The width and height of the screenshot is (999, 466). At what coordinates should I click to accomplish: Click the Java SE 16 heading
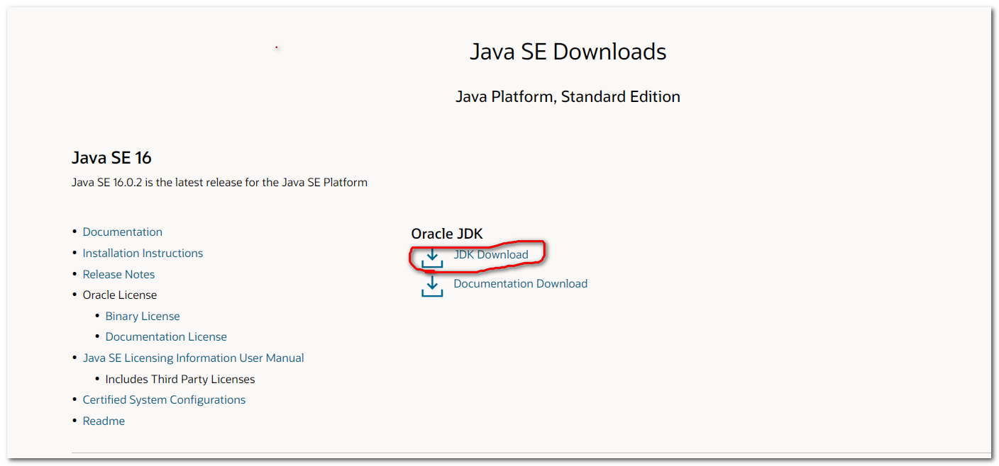tap(111, 157)
